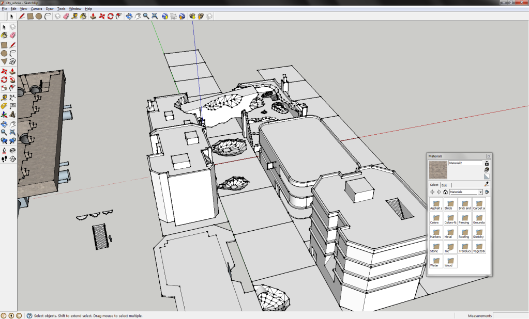529x319 pixels.
Task: Choose the Protractor tool
Action: [x=4, y=106]
